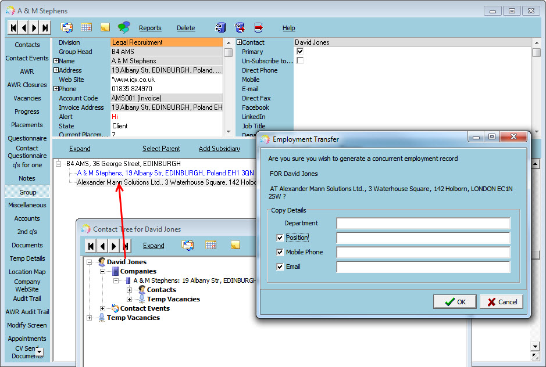Expand the Contacts node in Contact Tree
546x367 pixels.
pos(129,290)
